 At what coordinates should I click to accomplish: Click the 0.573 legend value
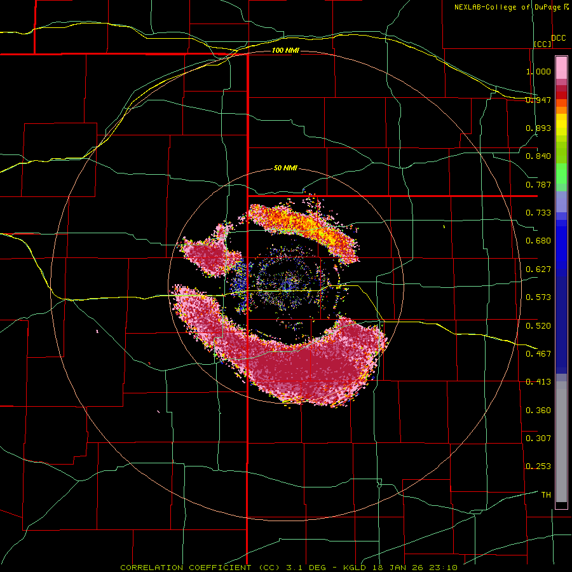pyautogui.click(x=538, y=297)
